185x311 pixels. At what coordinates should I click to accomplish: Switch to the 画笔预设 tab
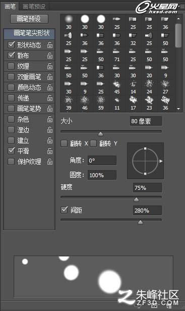pos(34,7)
